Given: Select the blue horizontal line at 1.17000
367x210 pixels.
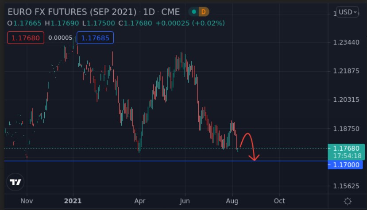Looking at the screenshot, I should click(x=133, y=161).
